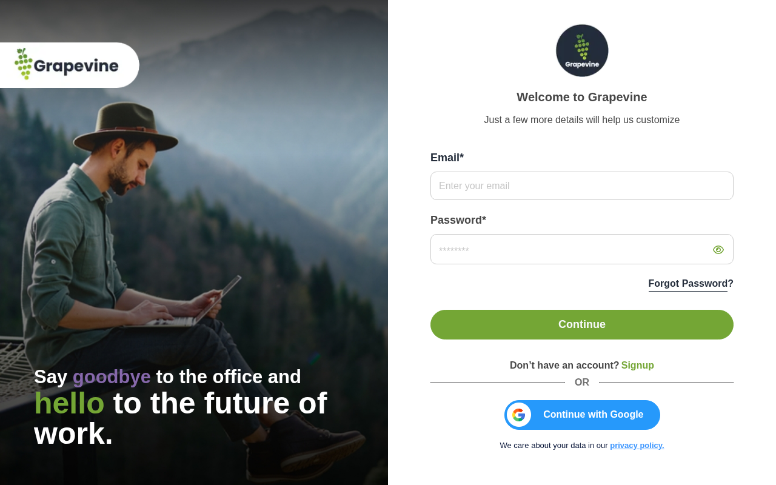
Task: Click the Just a few more details subtitle
Action: [x=582, y=120]
